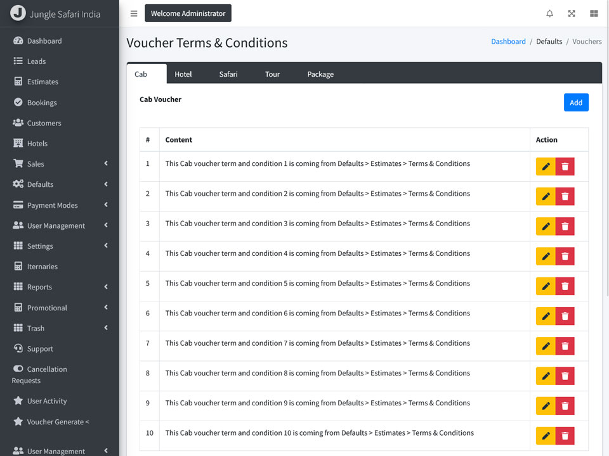The width and height of the screenshot is (609, 456).
Task: Open the notifications bell
Action: pos(549,13)
